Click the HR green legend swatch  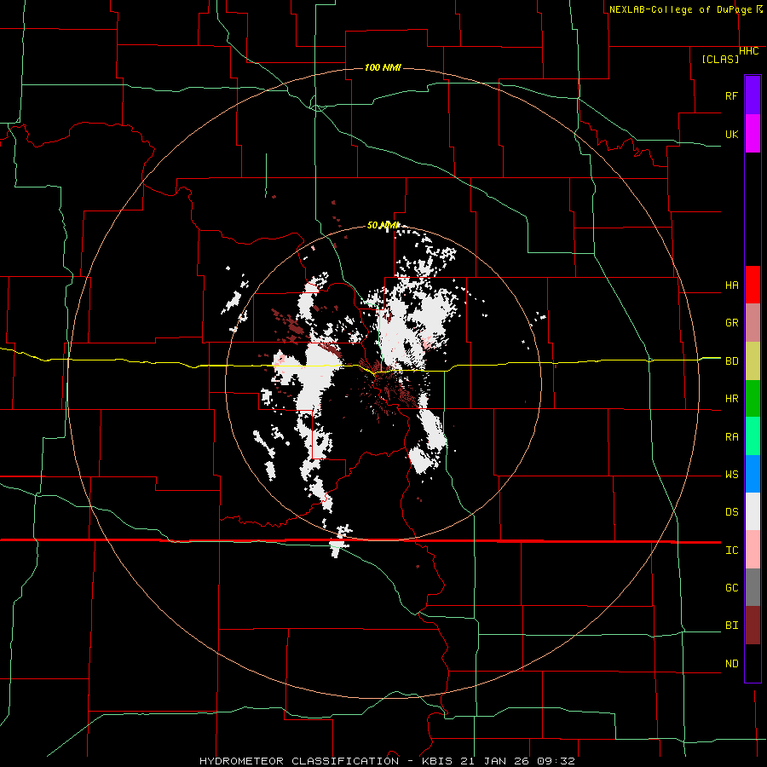753,398
